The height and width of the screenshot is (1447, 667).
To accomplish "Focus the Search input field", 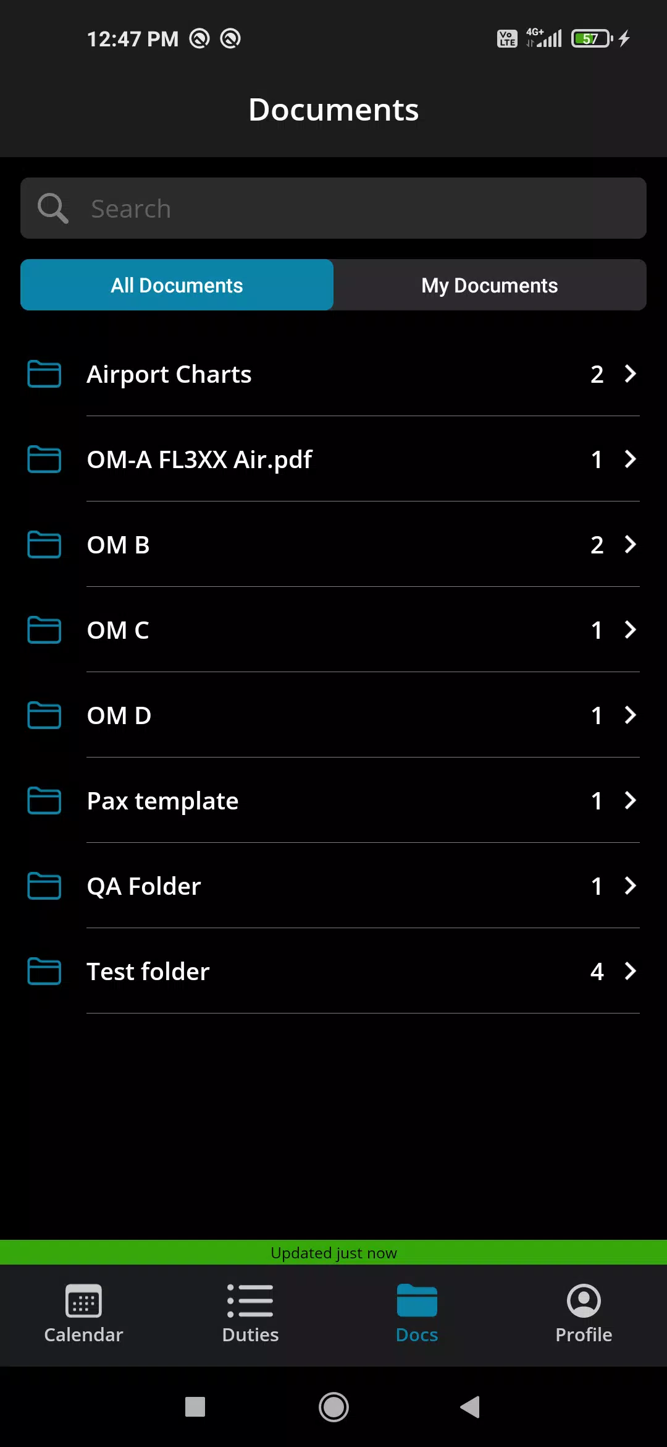I will tap(333, 208).
